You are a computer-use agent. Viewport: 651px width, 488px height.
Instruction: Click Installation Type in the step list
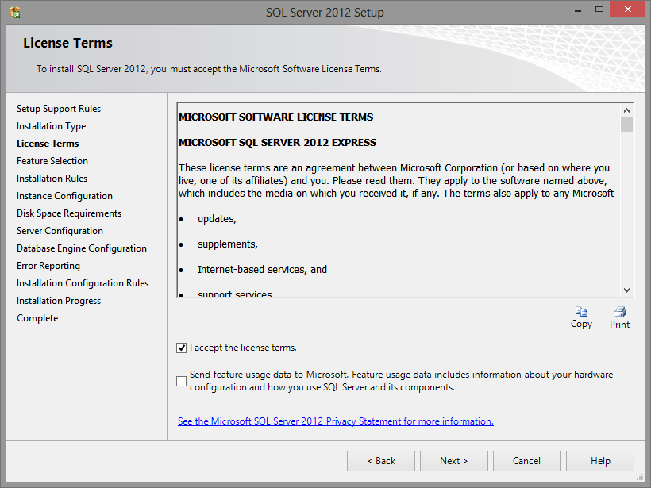[52, 126]
